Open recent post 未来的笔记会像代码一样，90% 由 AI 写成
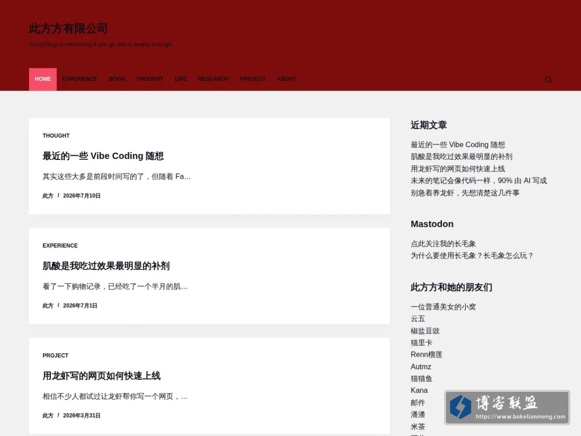The image size is (581, 436). 479,181
